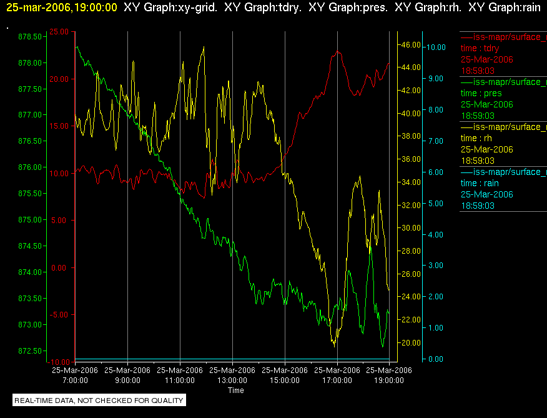Click the cyan 0.00 rain axis label
547x418 pixels.
[x=436, y=359]
